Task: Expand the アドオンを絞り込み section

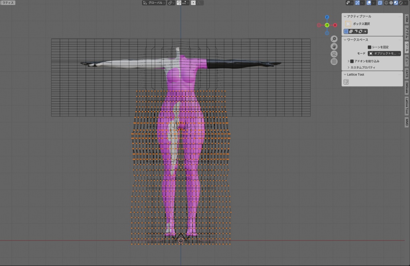Action: pos(349,61)
